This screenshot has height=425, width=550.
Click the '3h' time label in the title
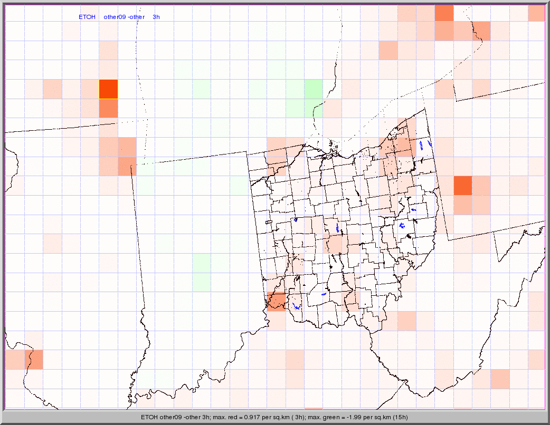pyautogui.click(x=156, y=17)
